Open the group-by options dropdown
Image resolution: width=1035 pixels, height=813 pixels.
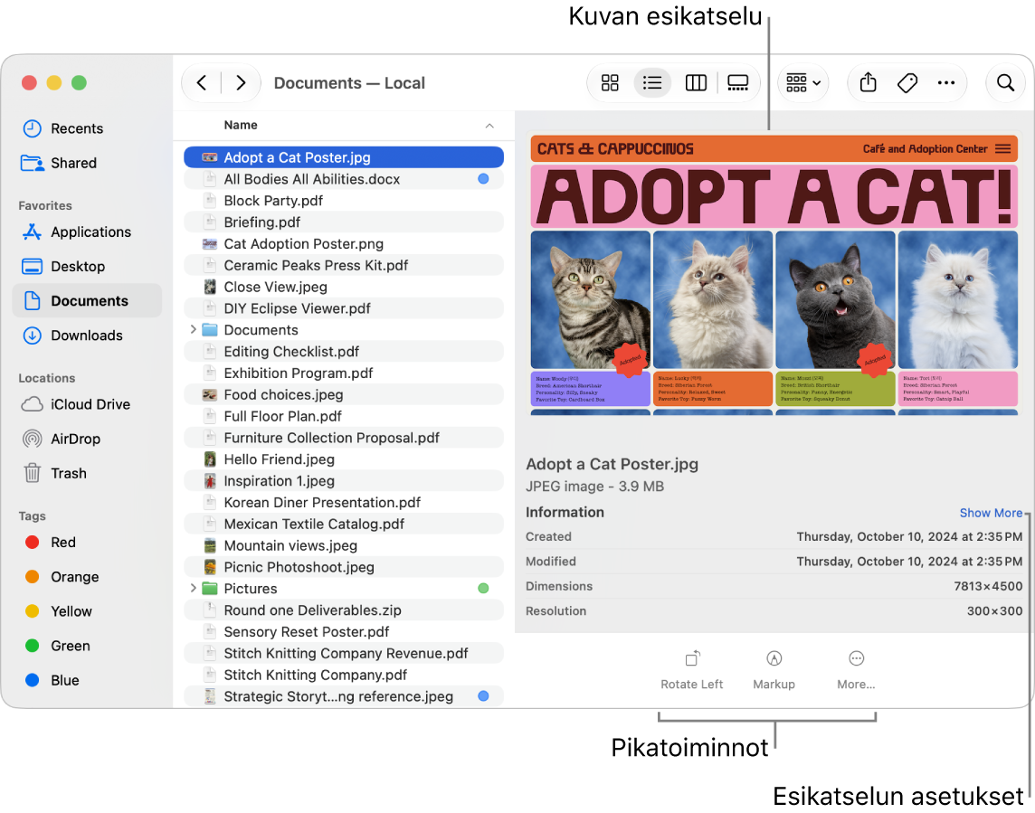pos(802,82)
